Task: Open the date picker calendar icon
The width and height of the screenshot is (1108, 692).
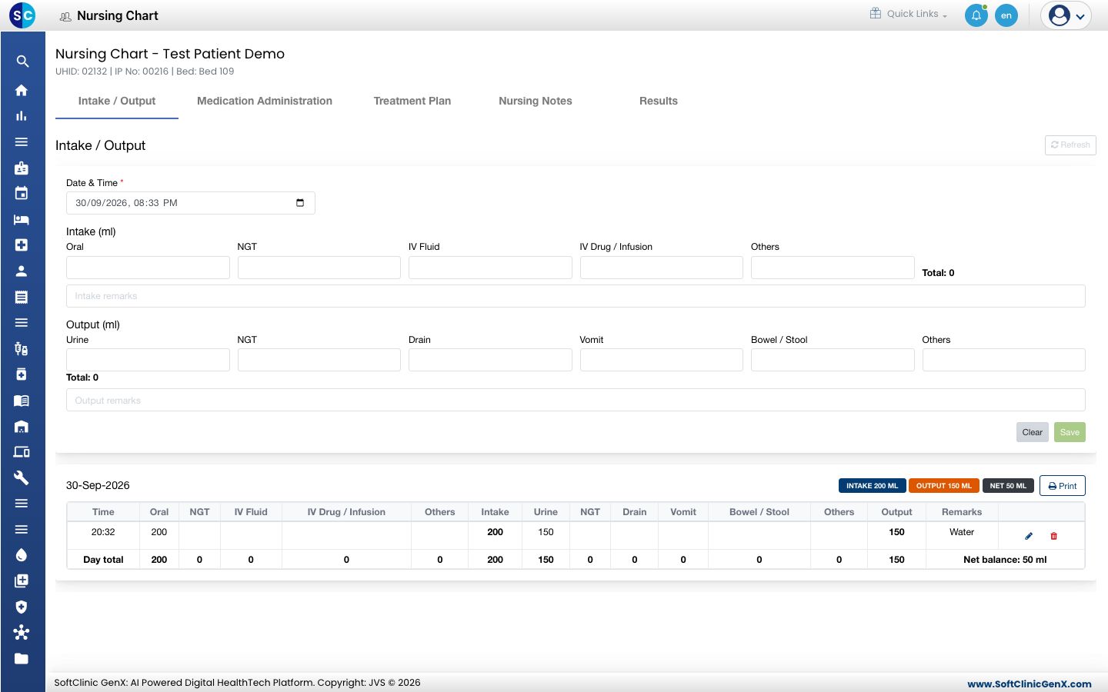Action: 300,203
